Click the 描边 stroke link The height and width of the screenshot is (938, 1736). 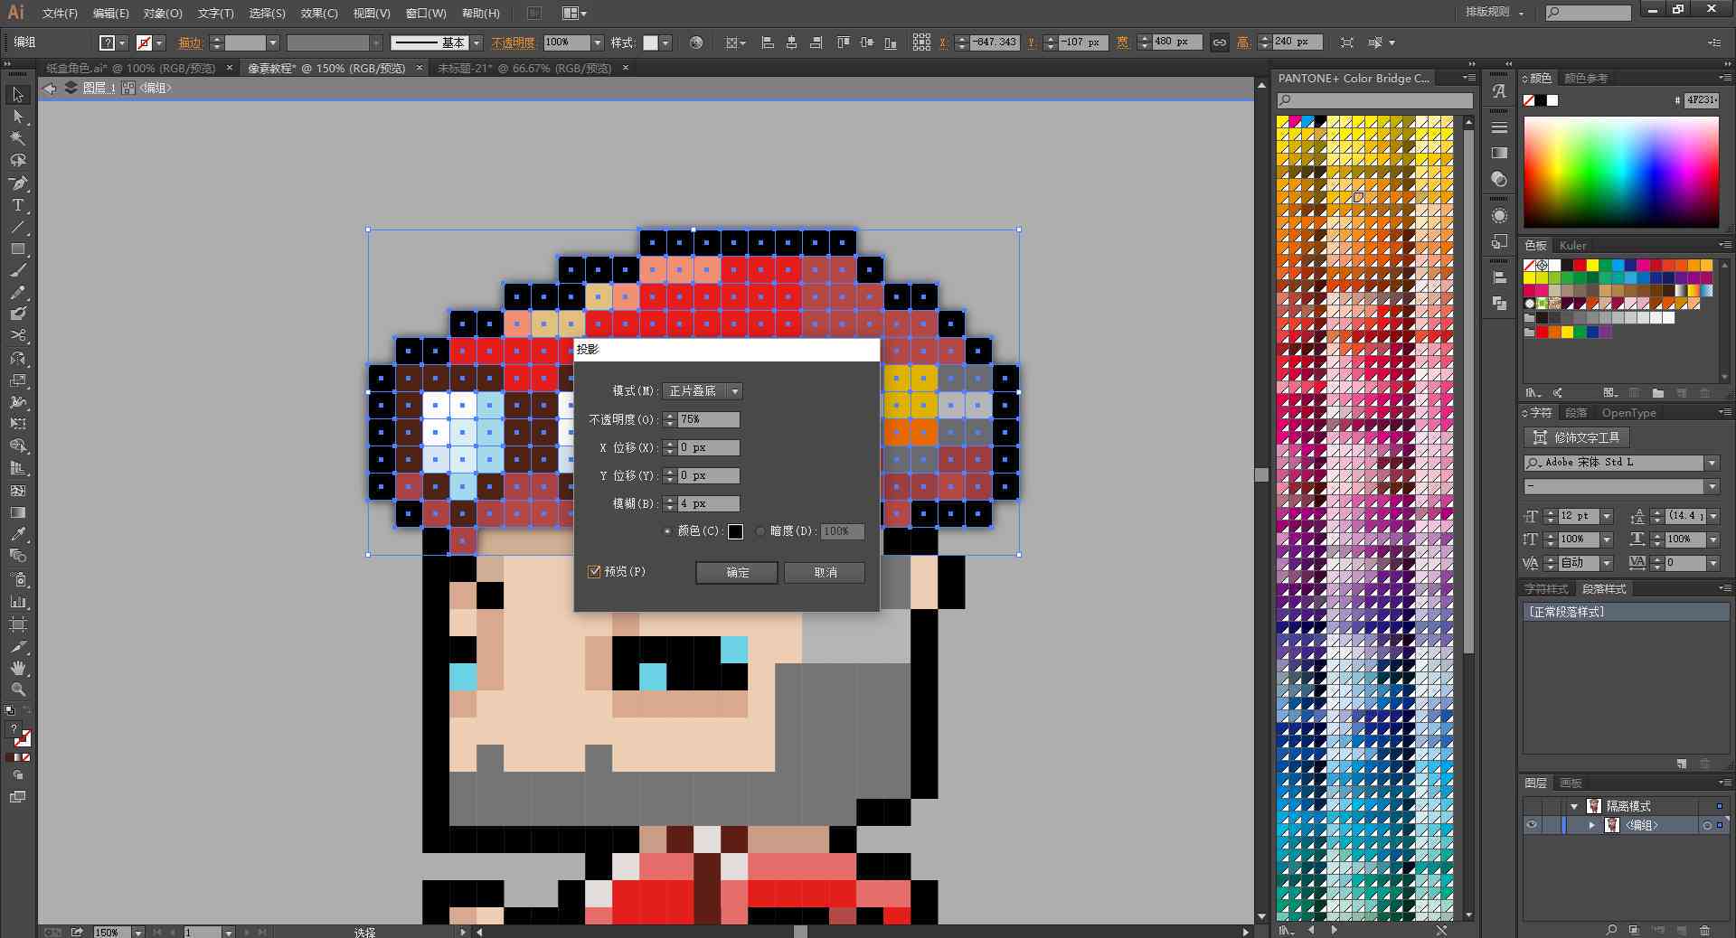(190, 42)
